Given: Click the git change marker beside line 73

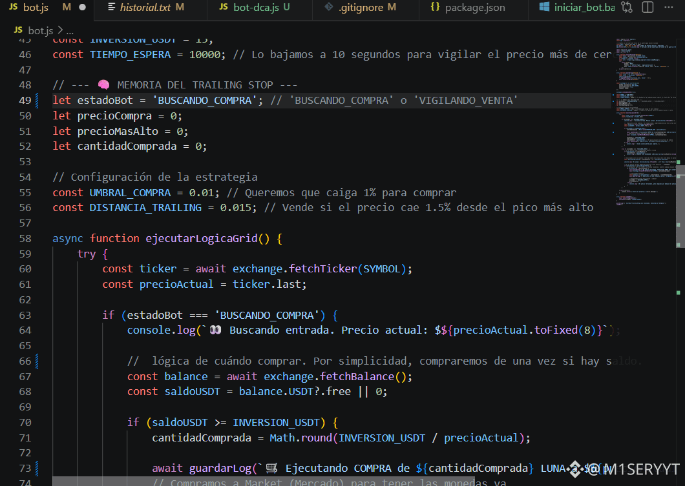Looking at the screenshot, I should 37,468.
